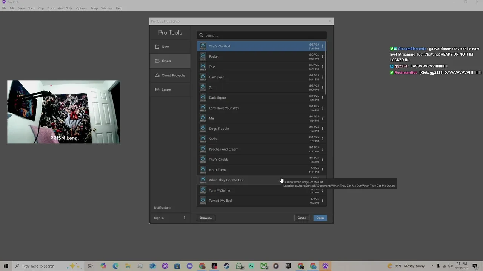Select the 7_ session icon
Image resolution: width=483 pixels, height=271 pixels.
203,87
